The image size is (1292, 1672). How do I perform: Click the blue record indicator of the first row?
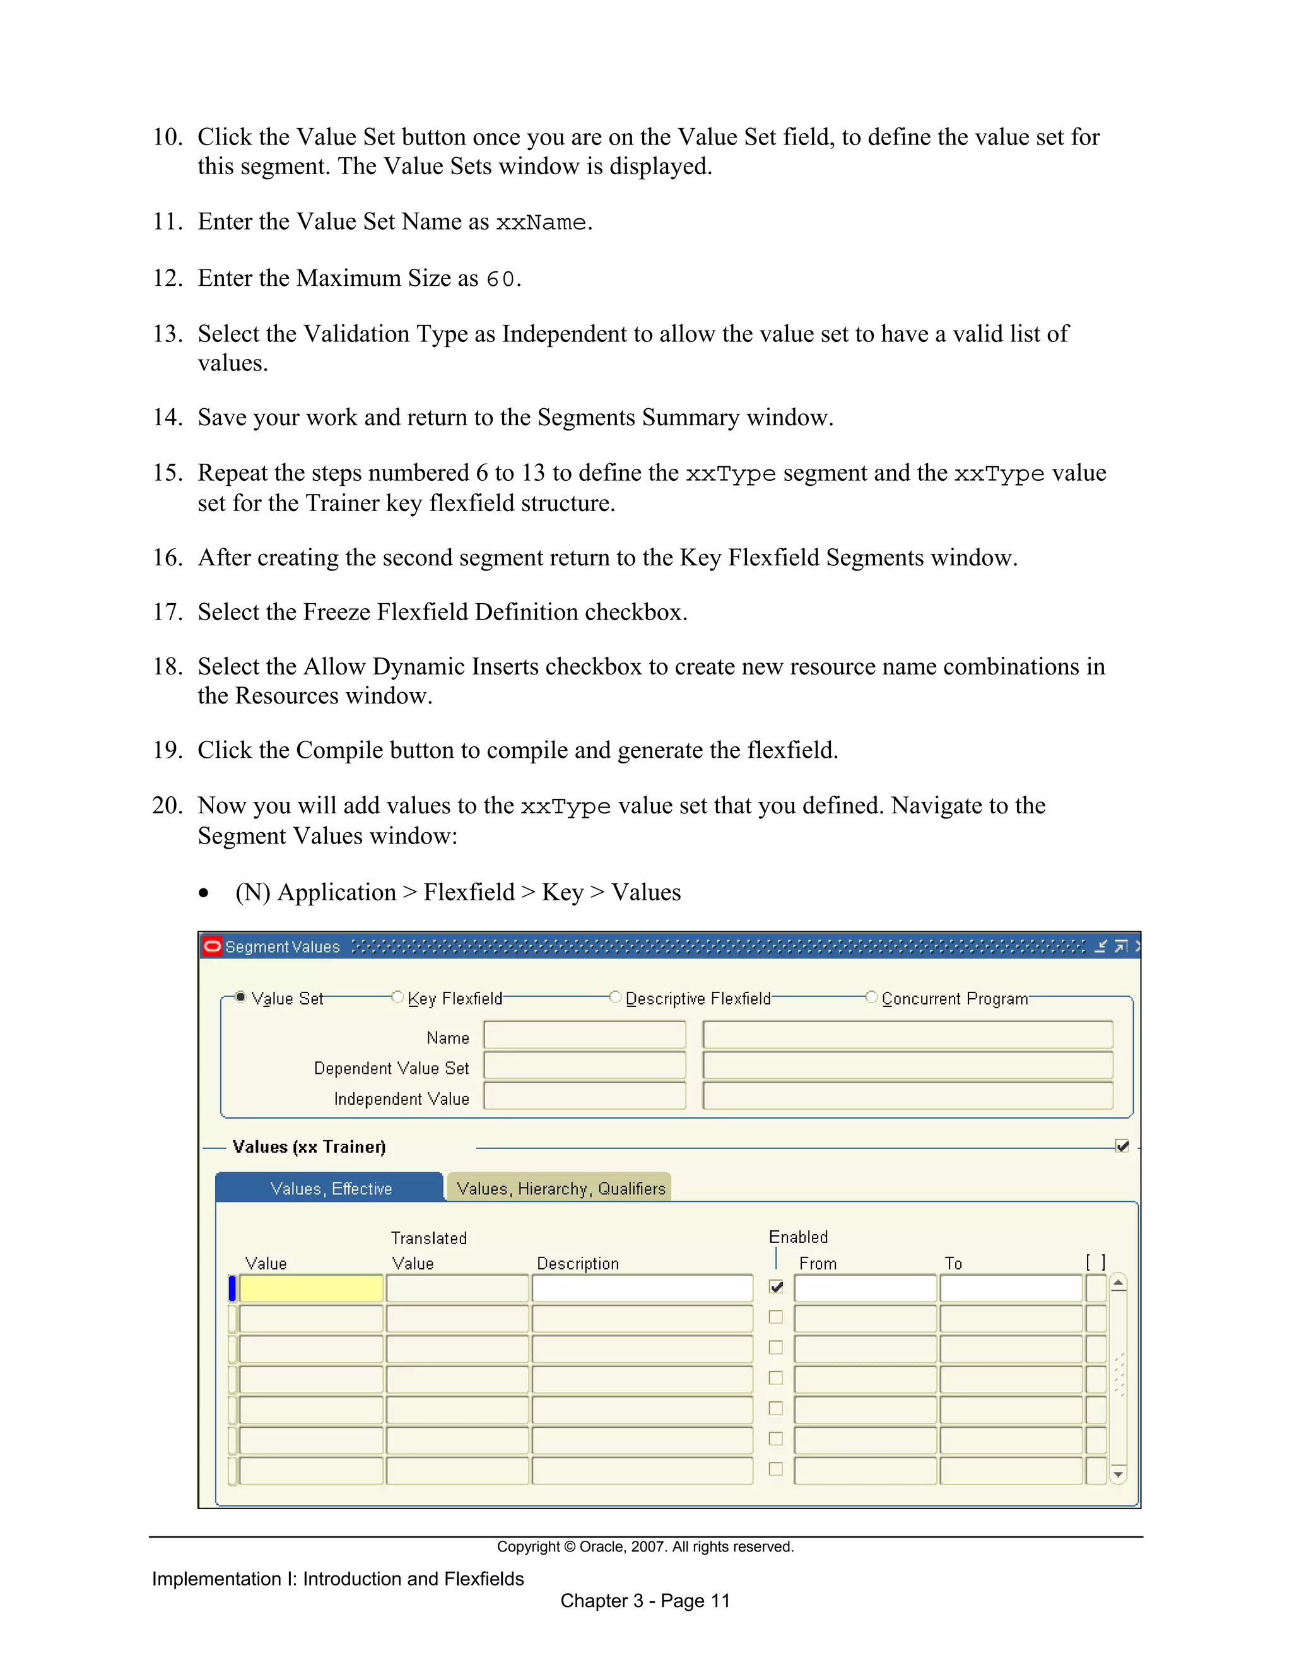point(232,1288)
